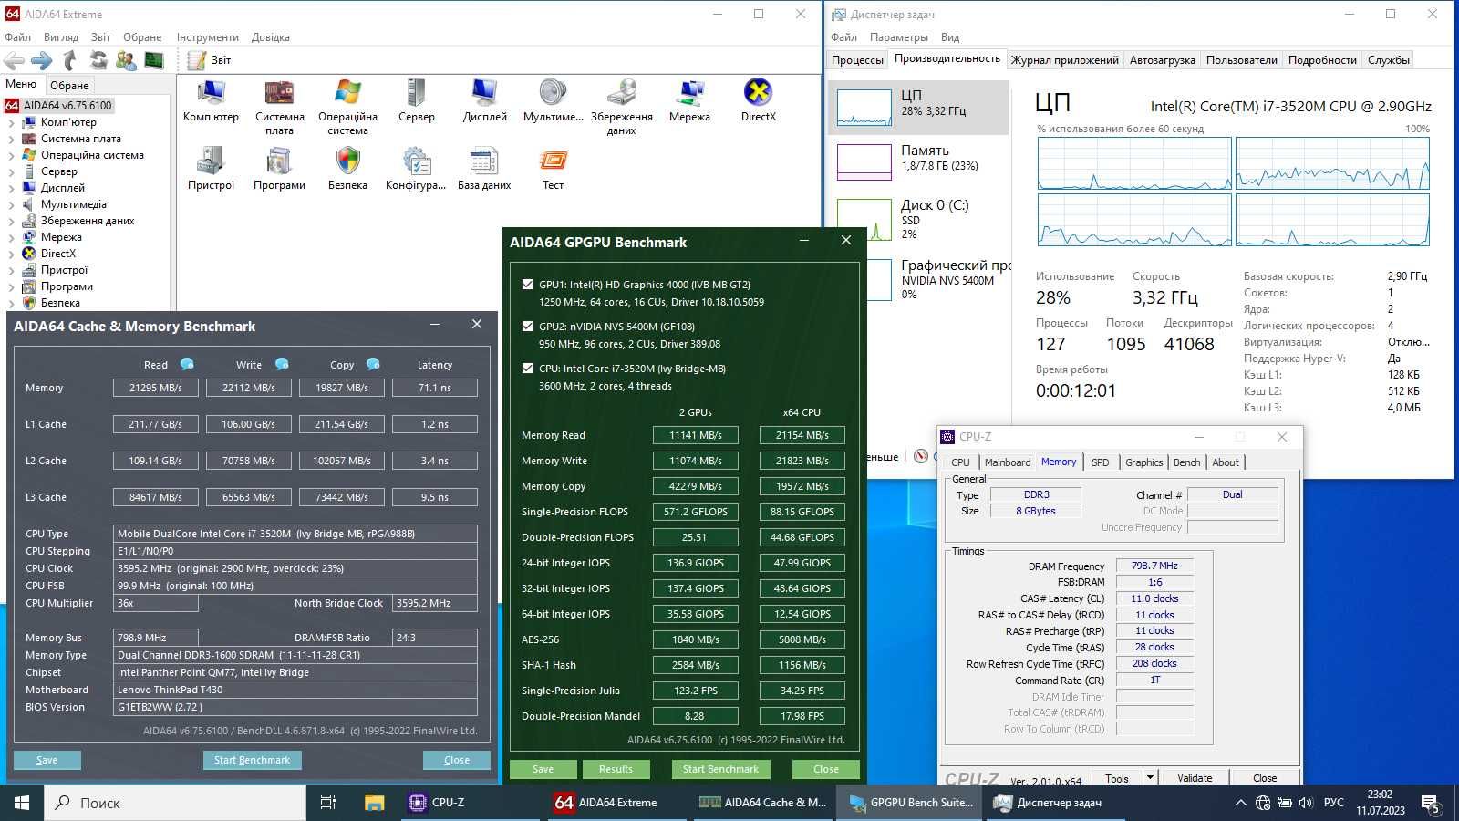
Task: Select Обране tab in AIDA64 sidebar
Action: pos(69,85)
